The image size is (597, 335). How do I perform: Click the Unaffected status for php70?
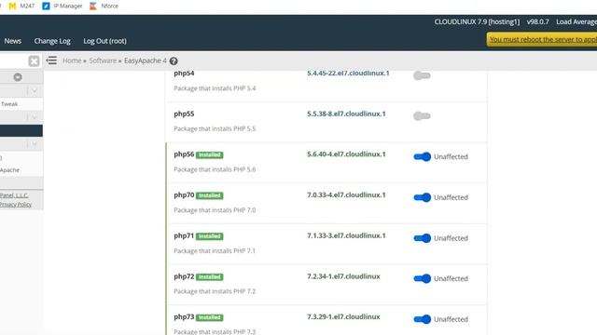(x=451, y=197)
